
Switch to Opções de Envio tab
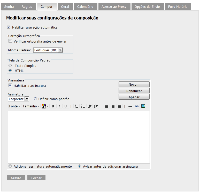click(x=148, y=7)
